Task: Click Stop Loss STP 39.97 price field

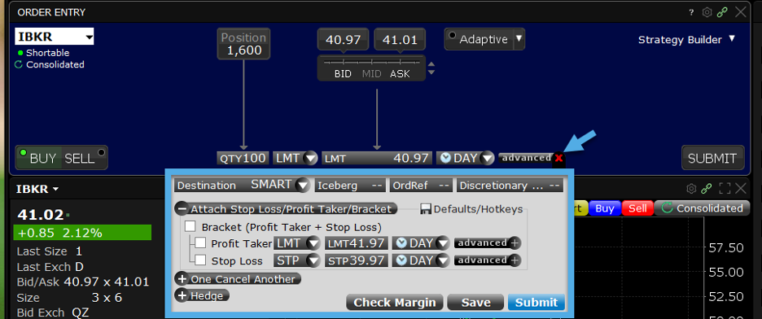Action: pyautogui.click(x=357, y=260)
